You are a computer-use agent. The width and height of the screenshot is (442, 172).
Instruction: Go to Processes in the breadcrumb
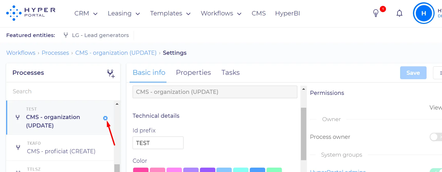55,53
